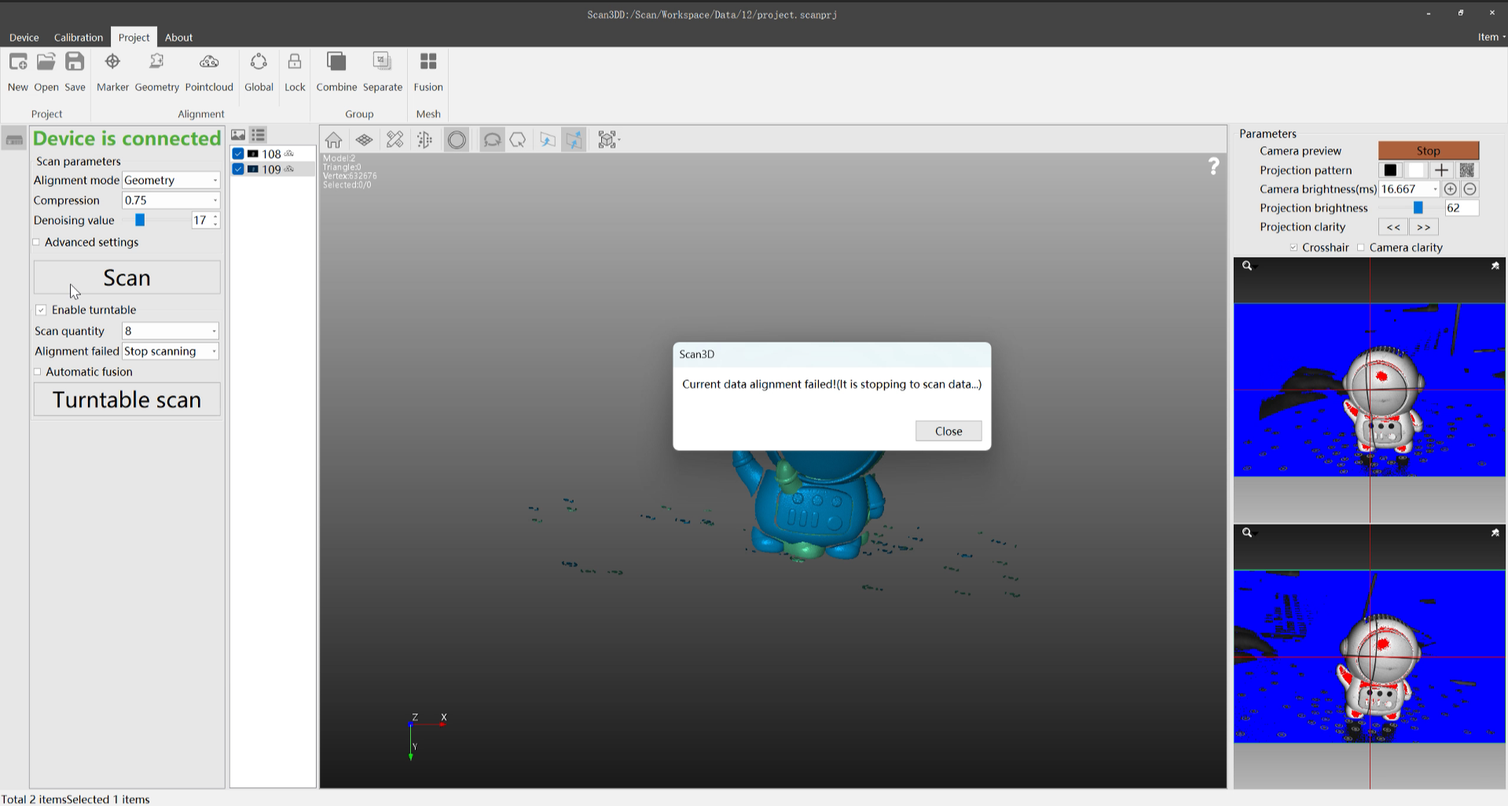Select the cross projection pattern
This screenshot has height=806, width=1508.
(1441, 170)
